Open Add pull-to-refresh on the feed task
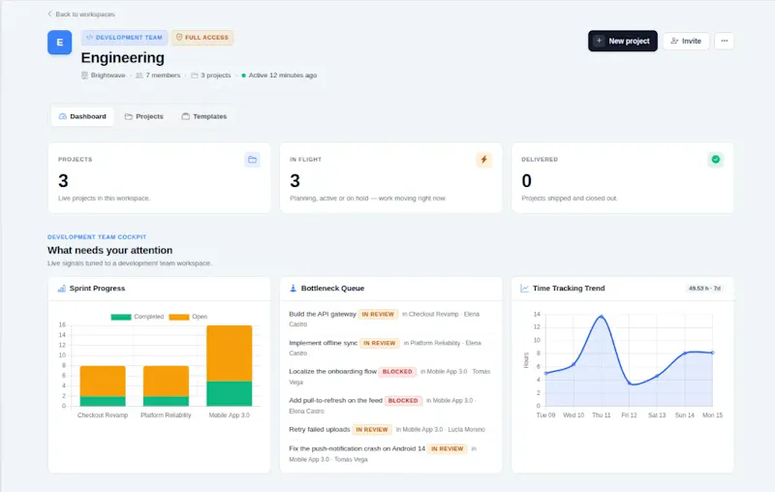The width and height of the screenshot is (775, 492). 335,401
